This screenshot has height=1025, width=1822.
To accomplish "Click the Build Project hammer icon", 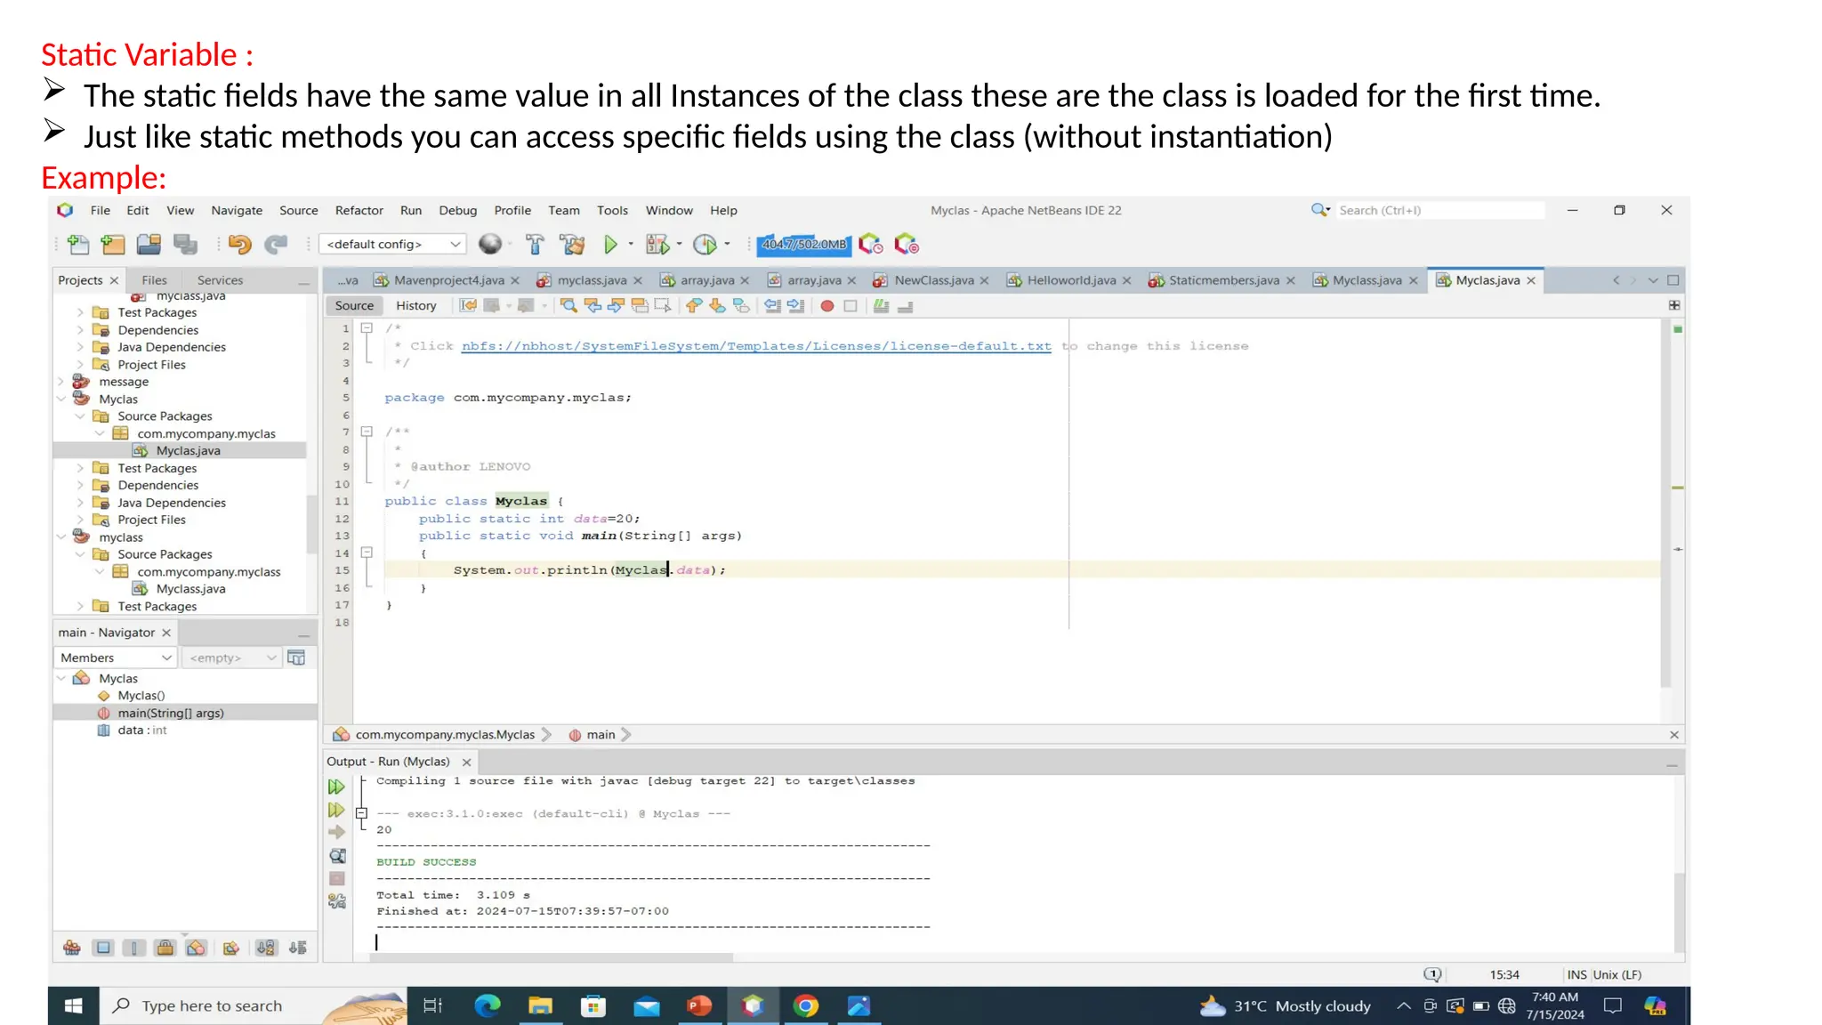I will pos(535,244).
